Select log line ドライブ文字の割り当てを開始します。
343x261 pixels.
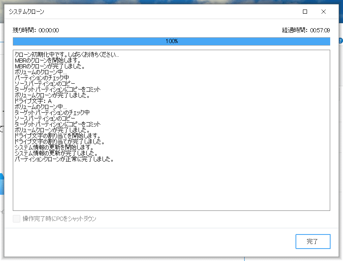pyautogui.click(x=57, y=136)
